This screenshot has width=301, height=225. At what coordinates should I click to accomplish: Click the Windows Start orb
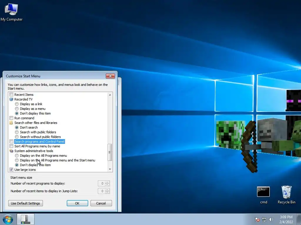8,219
